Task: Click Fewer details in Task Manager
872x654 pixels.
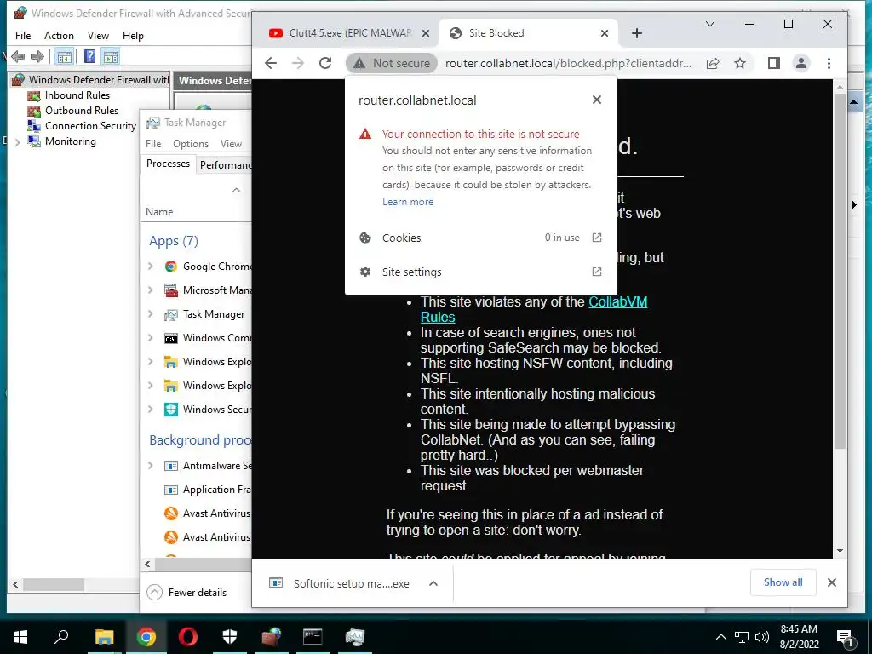Action: pos(186,593)
